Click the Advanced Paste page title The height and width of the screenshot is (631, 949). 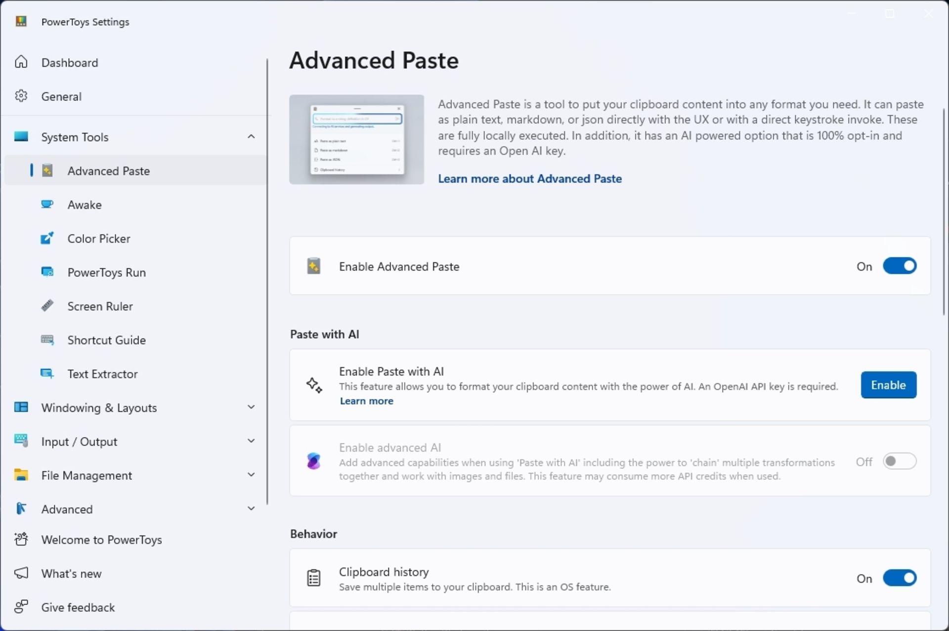pyautogui.click(x=374, y=60)
